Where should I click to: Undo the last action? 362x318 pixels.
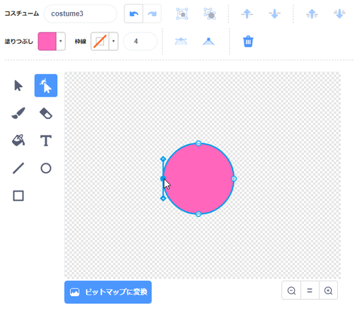pyautogui.click(x=133, y=14)
